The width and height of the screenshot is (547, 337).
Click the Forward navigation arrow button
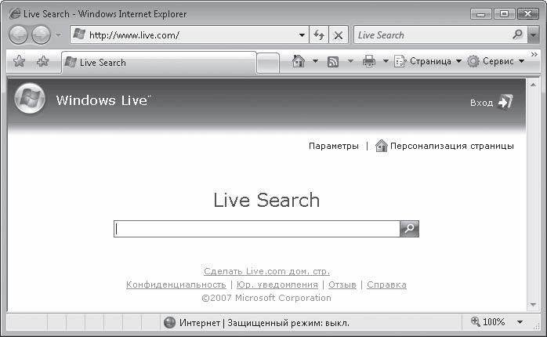point(41,35)
